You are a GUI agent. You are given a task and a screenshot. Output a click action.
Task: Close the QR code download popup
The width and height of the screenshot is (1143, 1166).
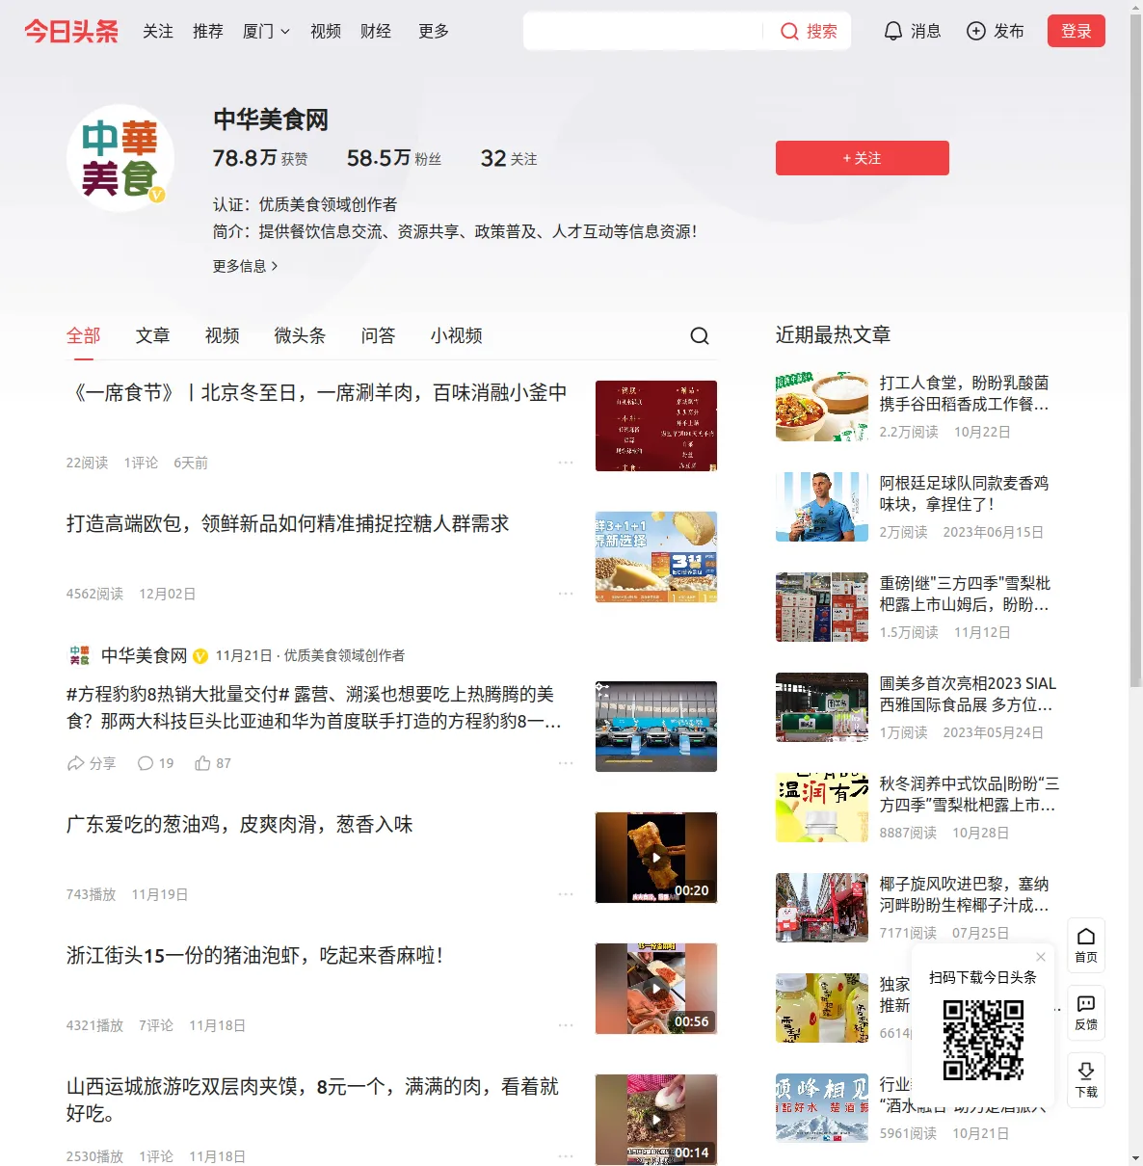coord(1041,957)
